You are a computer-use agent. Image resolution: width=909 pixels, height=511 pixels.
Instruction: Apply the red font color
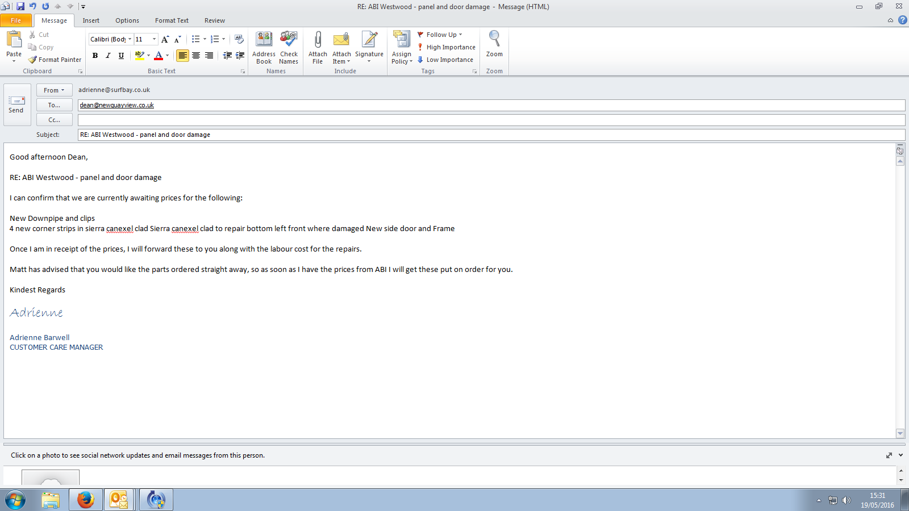(x=159, y=56)
